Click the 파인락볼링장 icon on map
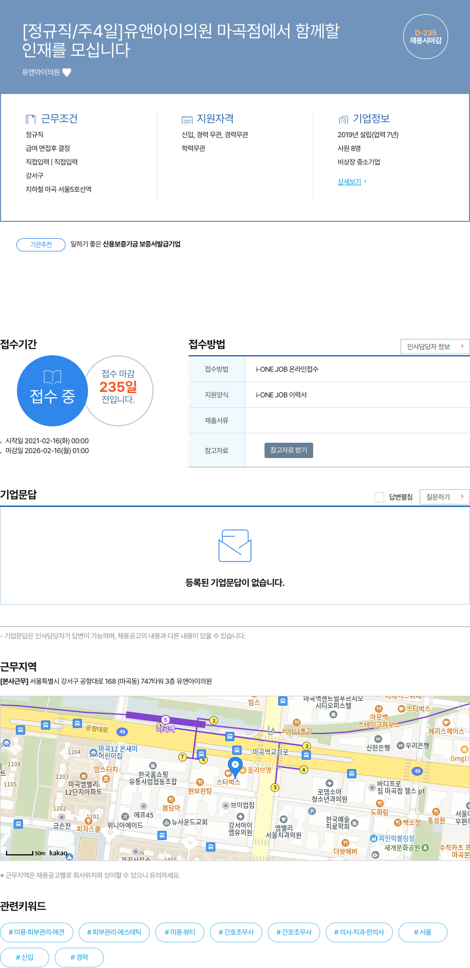This screenshot has width=470, height=968. coord(374,838)
